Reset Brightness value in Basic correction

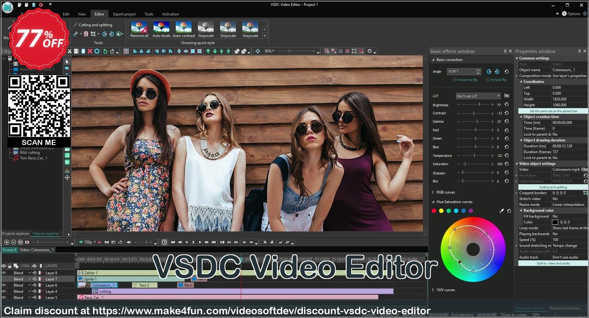pyautogui.click(x=507, y=105)
